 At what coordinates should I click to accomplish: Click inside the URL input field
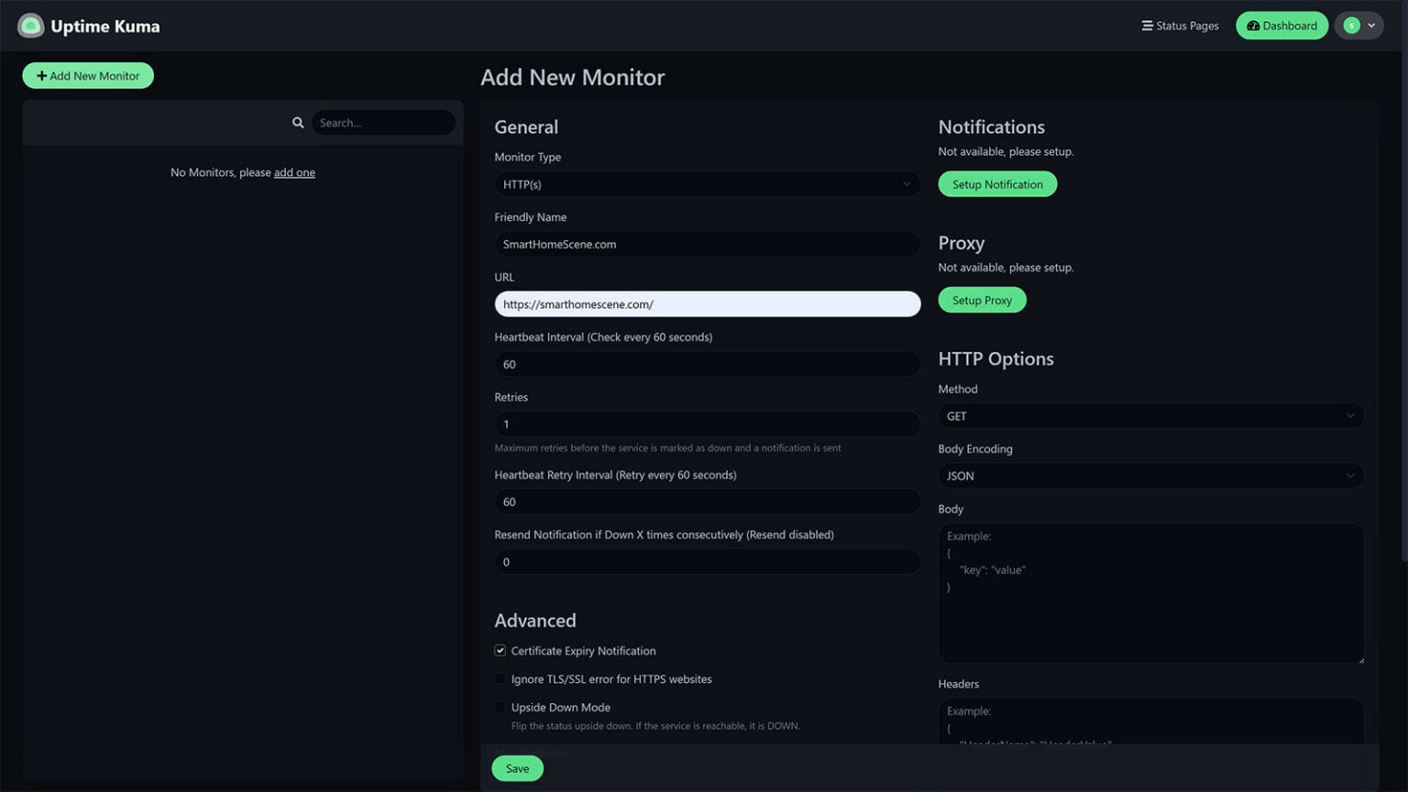coord(707,303)
